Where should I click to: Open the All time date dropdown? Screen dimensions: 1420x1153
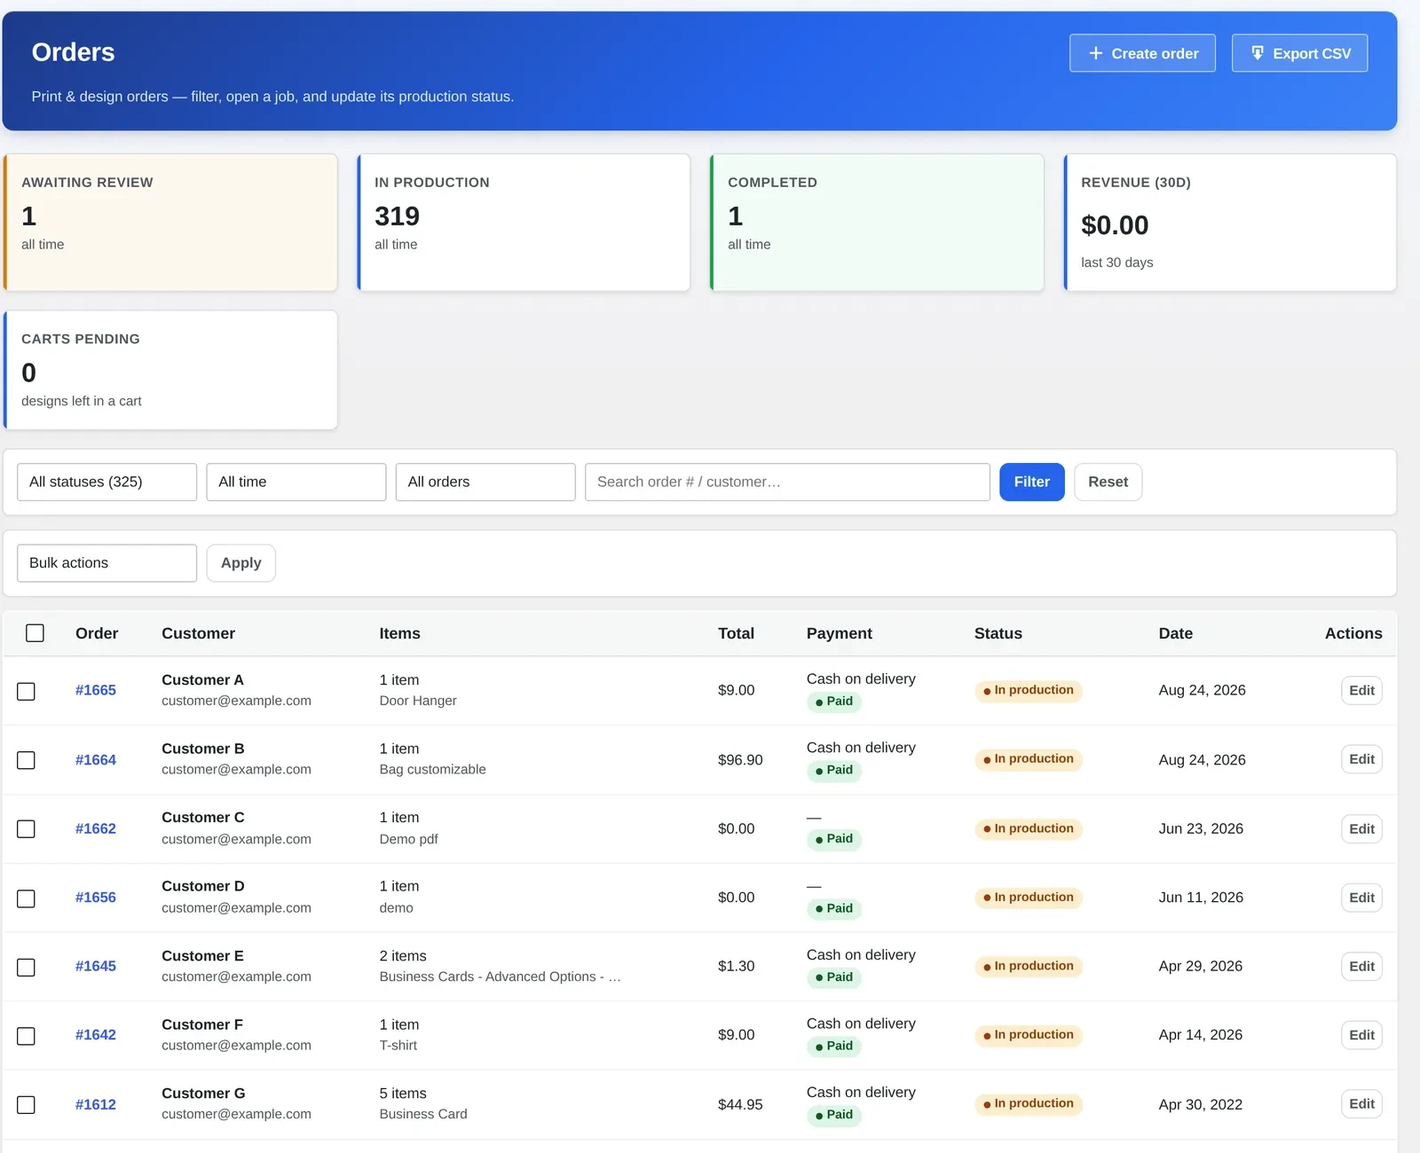tap(296, 482)
